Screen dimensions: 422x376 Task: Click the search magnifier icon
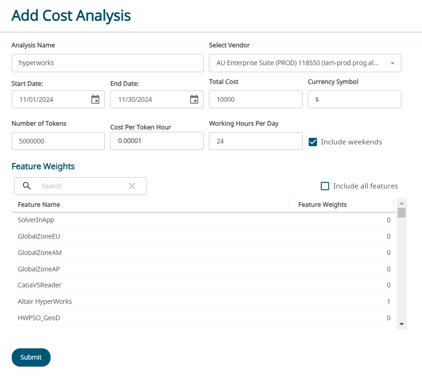[27, 186]
